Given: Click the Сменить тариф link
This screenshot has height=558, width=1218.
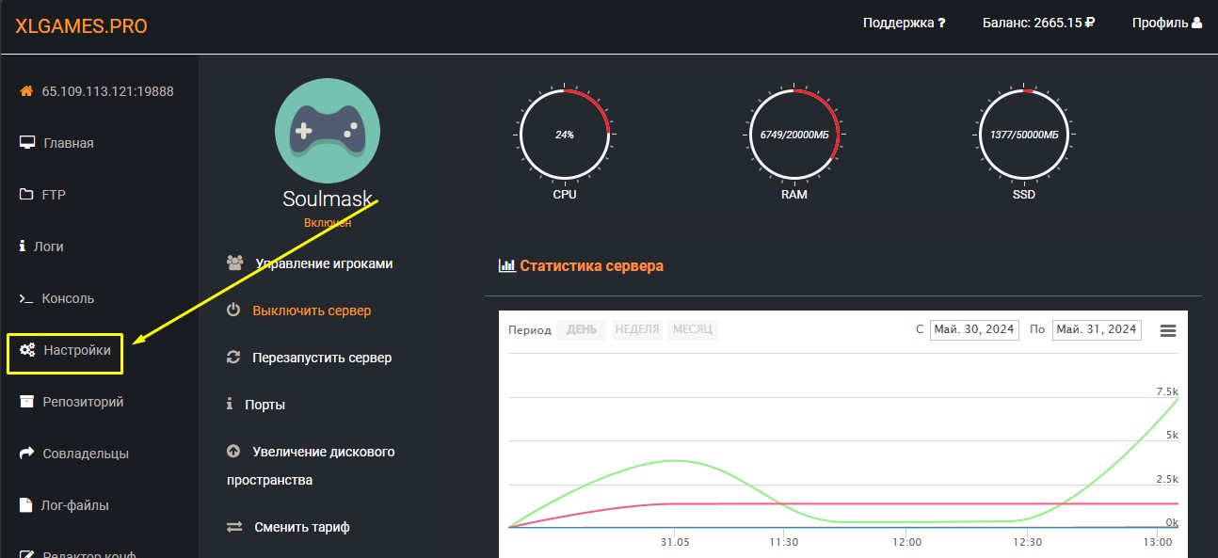Looking at the screenshot, I should click(x=301, y=527).
